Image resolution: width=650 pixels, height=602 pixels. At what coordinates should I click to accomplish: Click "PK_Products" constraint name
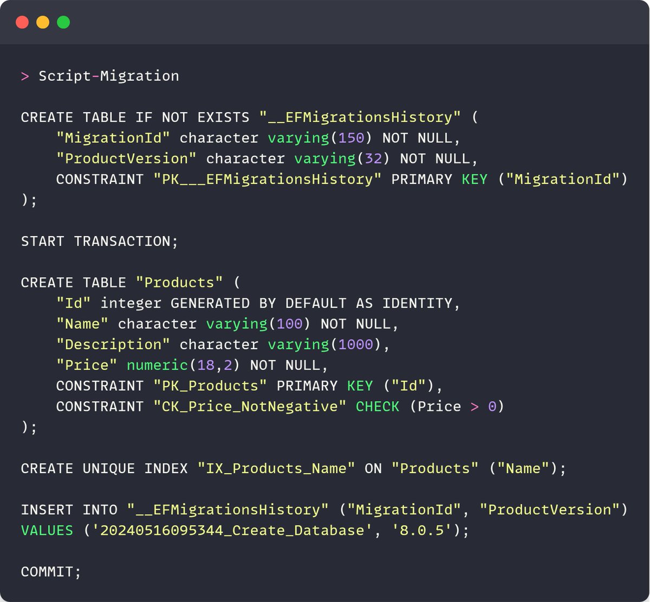coord(210,385)
